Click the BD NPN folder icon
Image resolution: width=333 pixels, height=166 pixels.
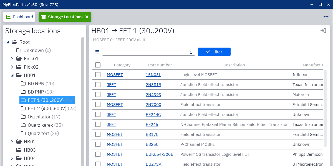[x=23, y=84]
